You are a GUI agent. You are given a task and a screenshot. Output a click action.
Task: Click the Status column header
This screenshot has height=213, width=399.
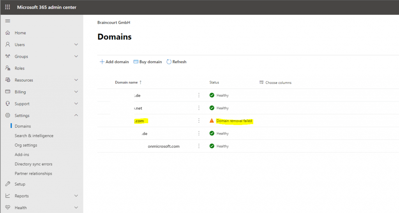coord(214,82)
